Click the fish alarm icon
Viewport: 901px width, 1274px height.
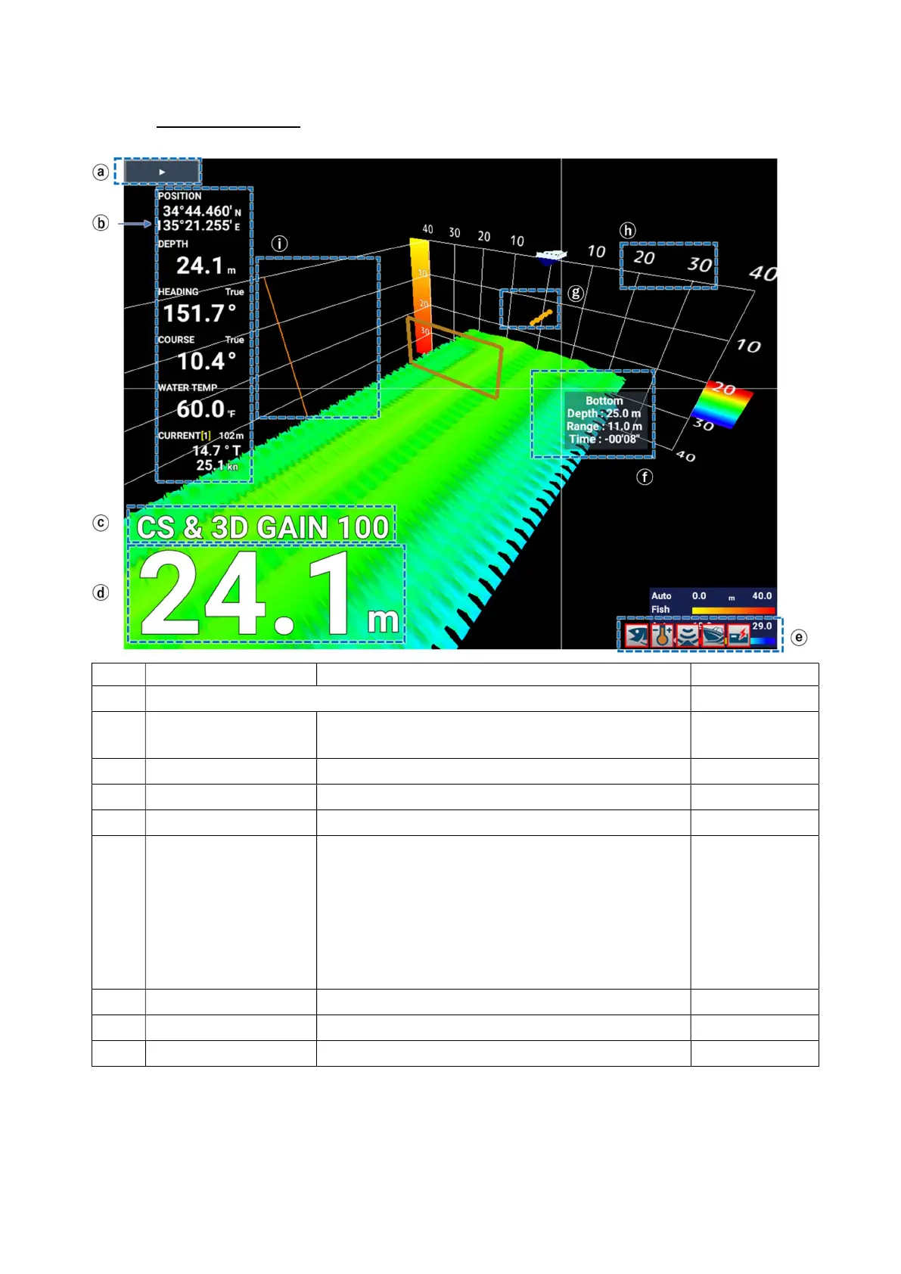coord(636,635)
